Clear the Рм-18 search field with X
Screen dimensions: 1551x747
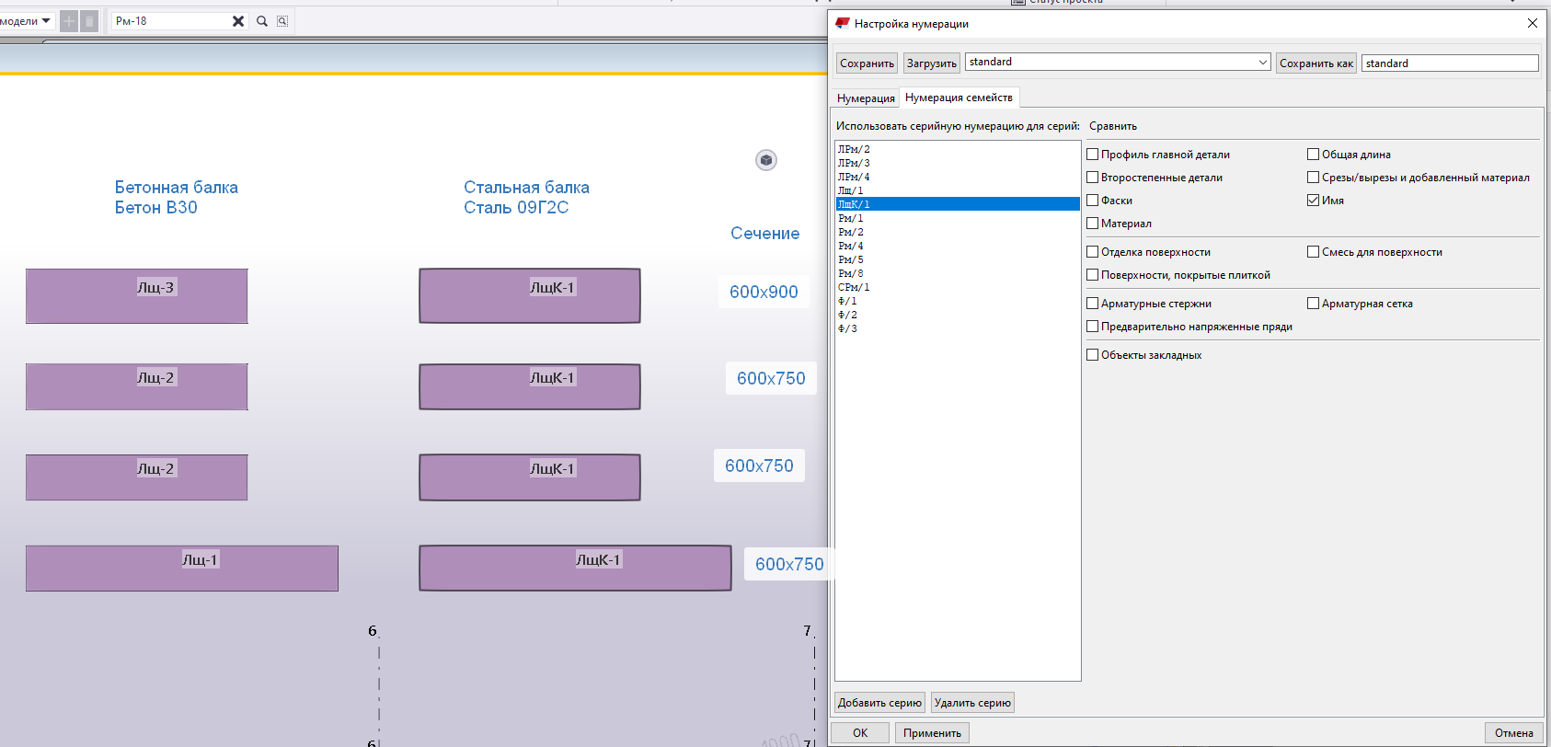[238, 21]
